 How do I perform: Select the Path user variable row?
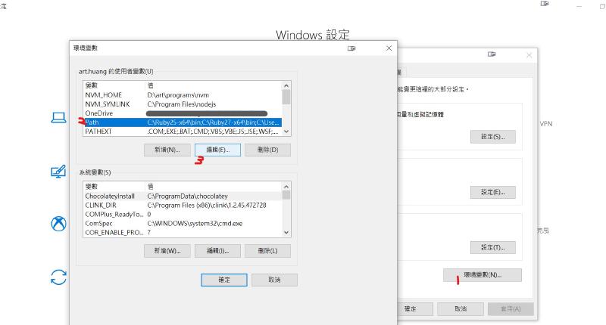click(x=182, y=122)
